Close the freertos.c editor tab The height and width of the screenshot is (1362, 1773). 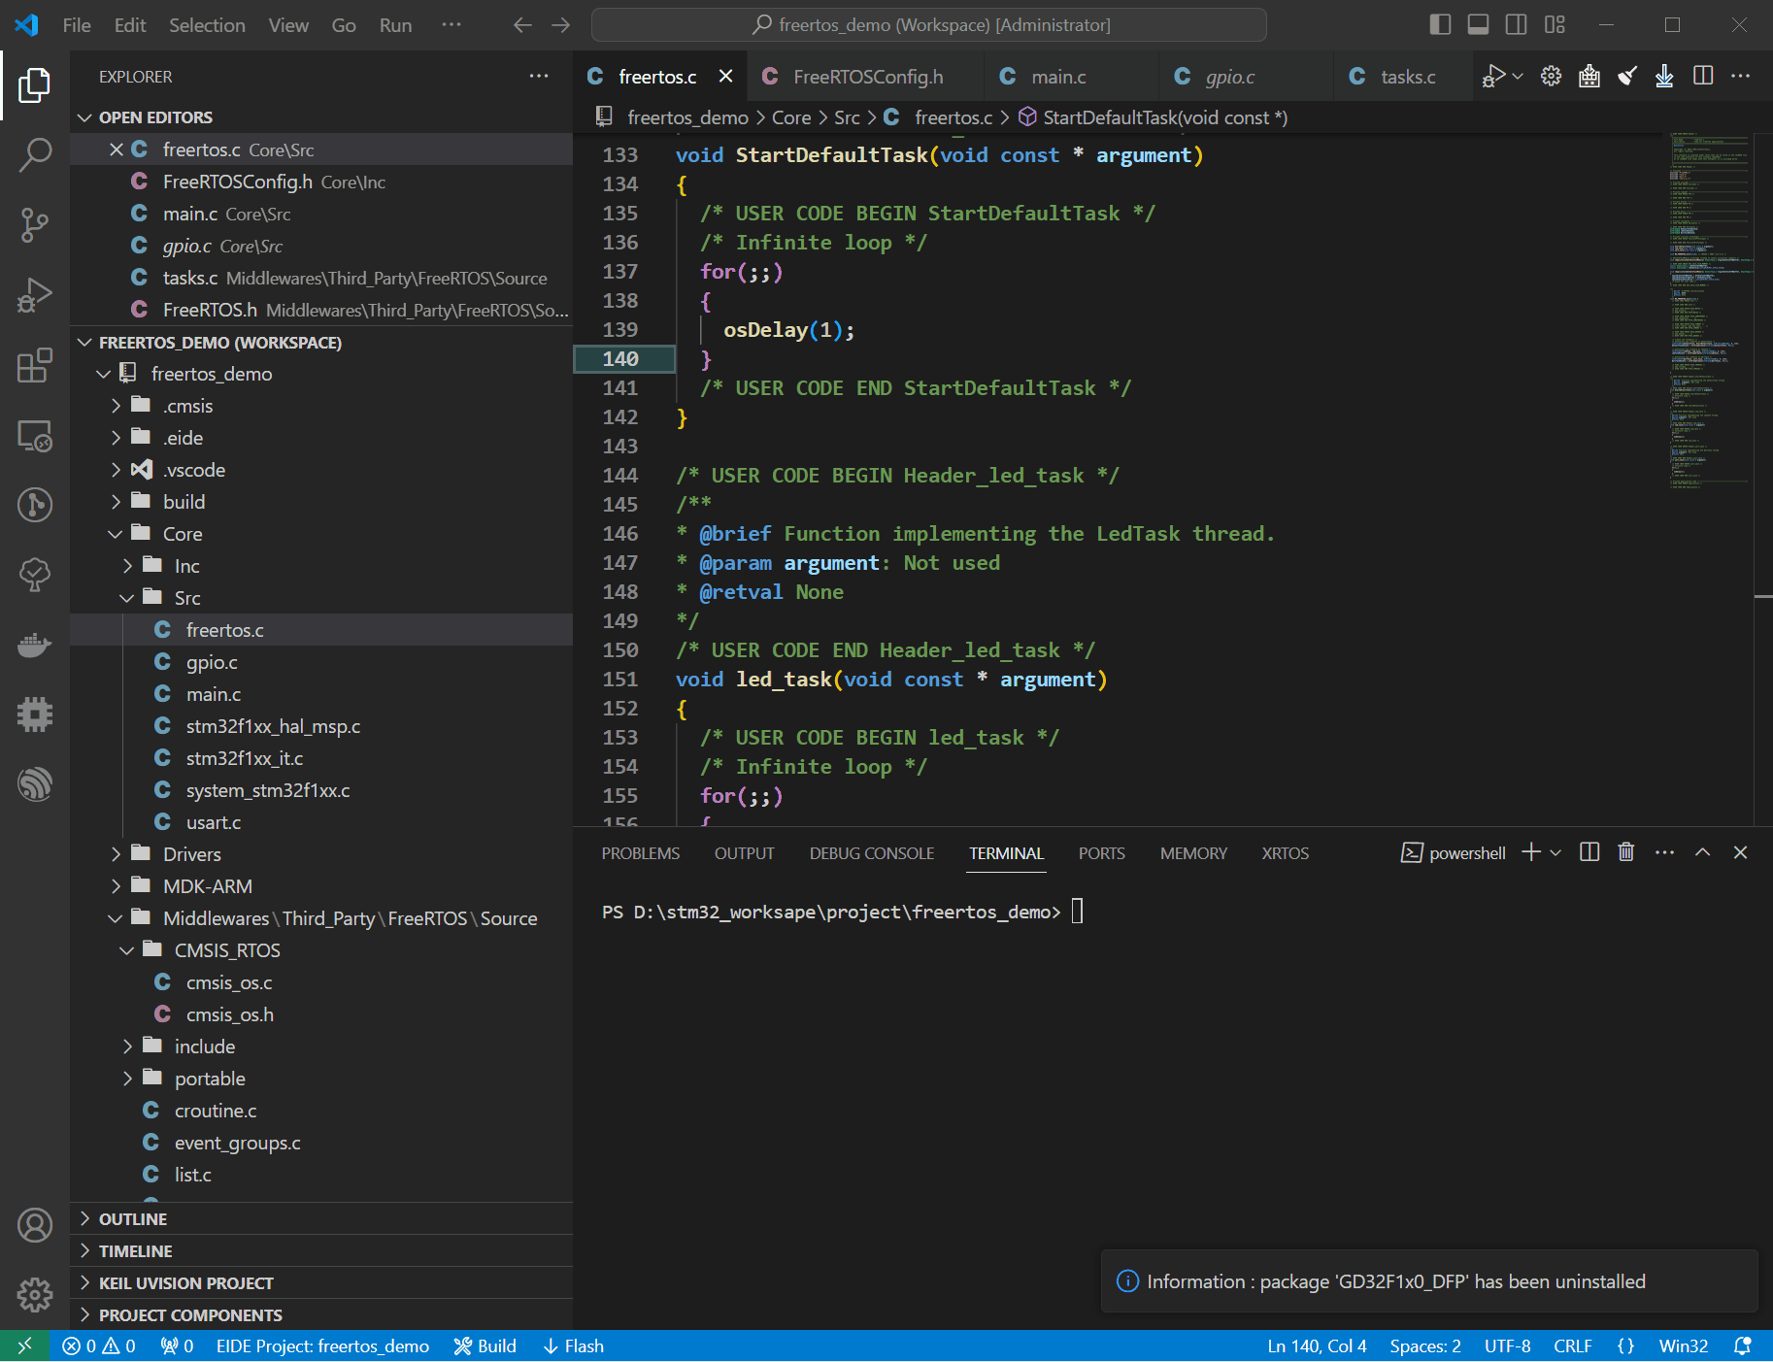coord(725,76)
